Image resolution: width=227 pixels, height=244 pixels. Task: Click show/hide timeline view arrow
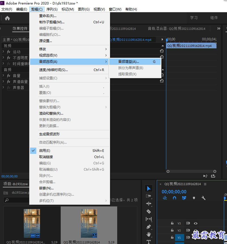click(162, 39)
